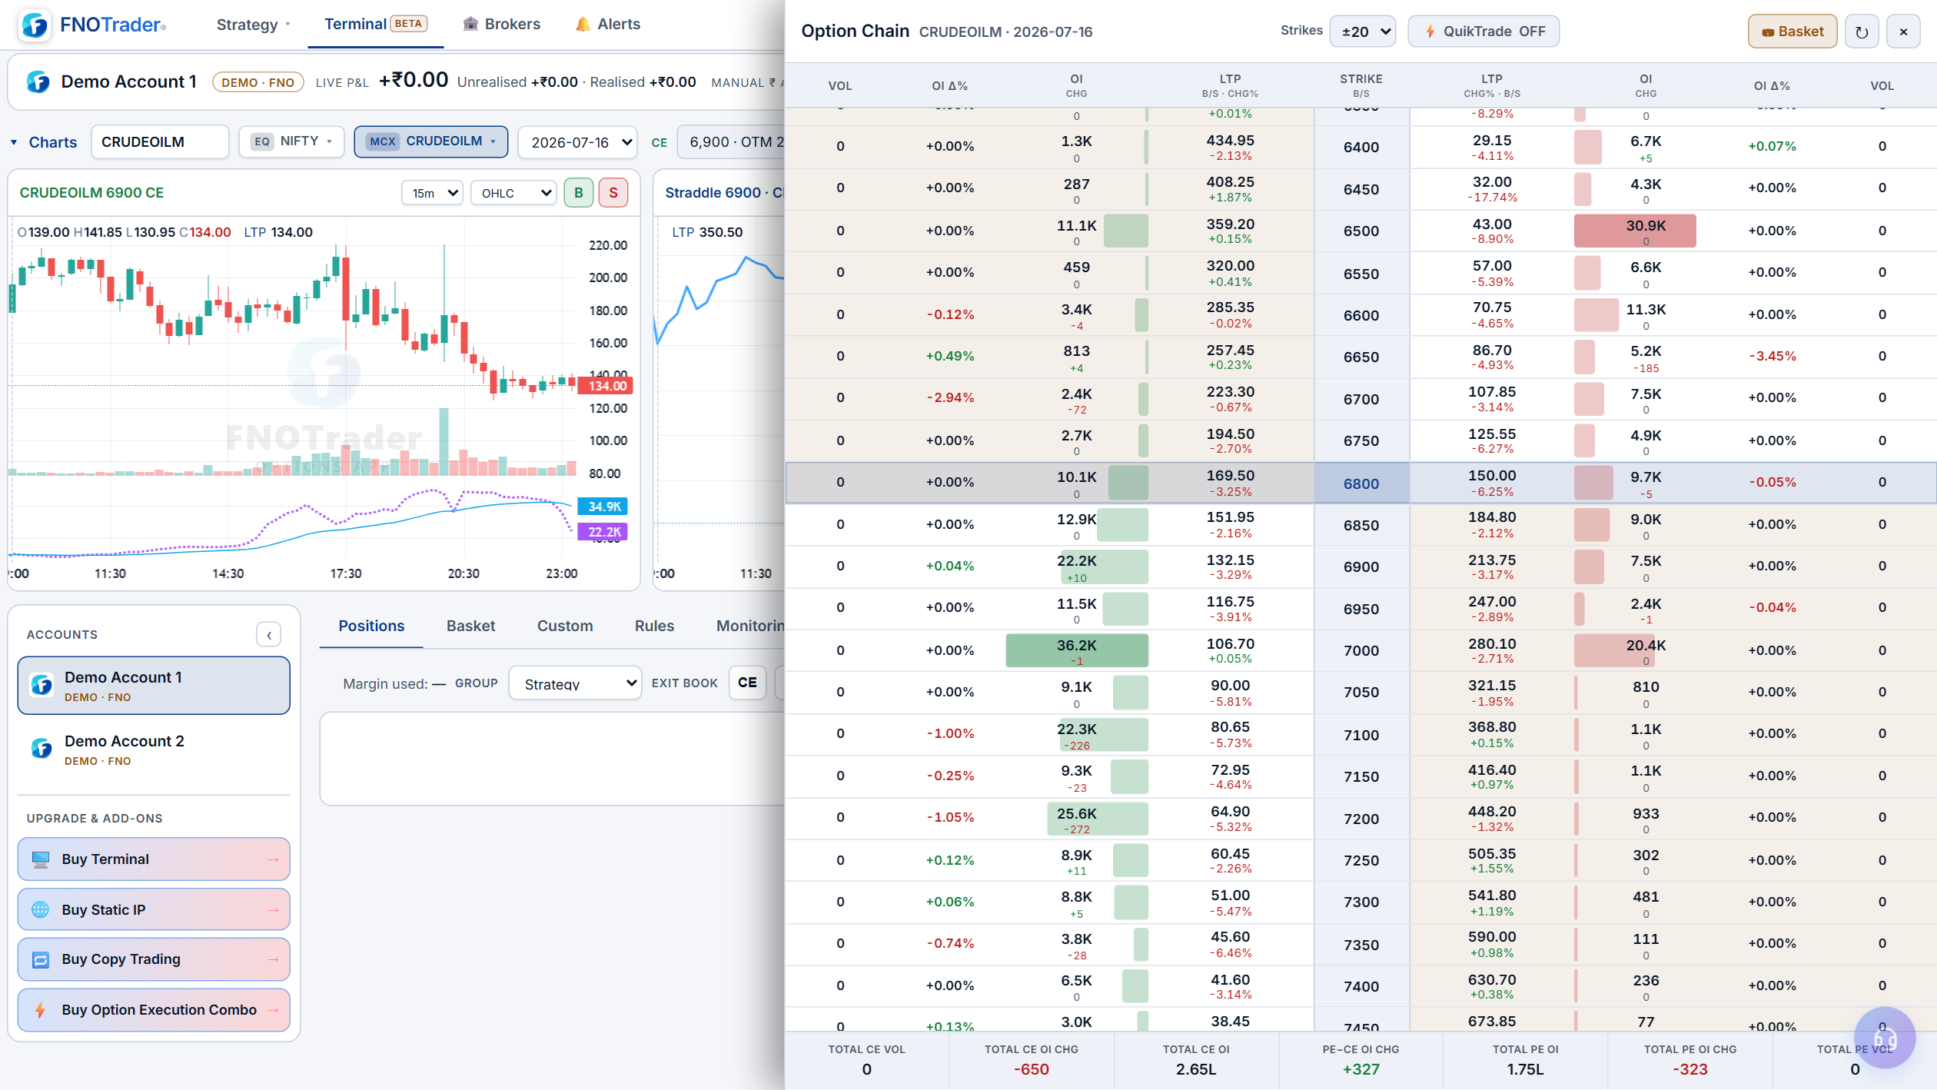Open the Brokers building icon link
Viewport: 1937px width, 1090px height.
pyautogui.click(x=470, y=24)
